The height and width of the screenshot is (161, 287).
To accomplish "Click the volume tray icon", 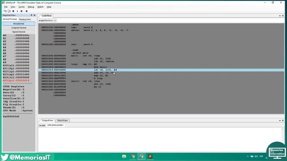I will pos(256,157).
